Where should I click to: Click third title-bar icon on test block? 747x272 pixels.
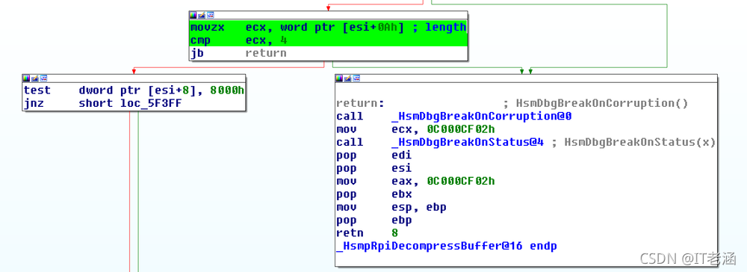pos(43,78)
